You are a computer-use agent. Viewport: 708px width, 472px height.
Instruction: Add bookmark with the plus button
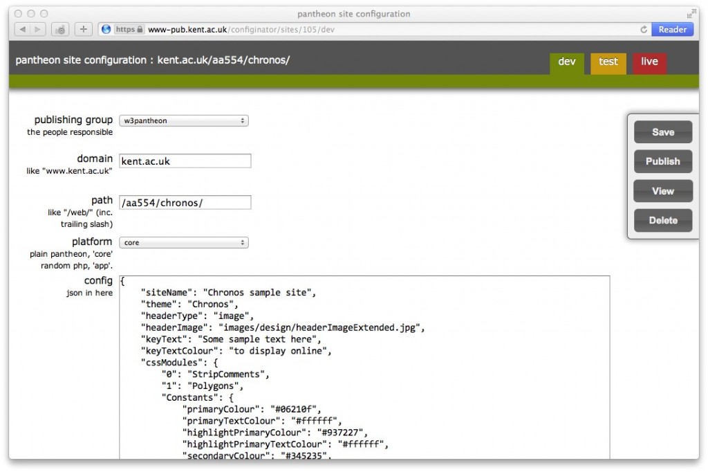pos(83,29)
